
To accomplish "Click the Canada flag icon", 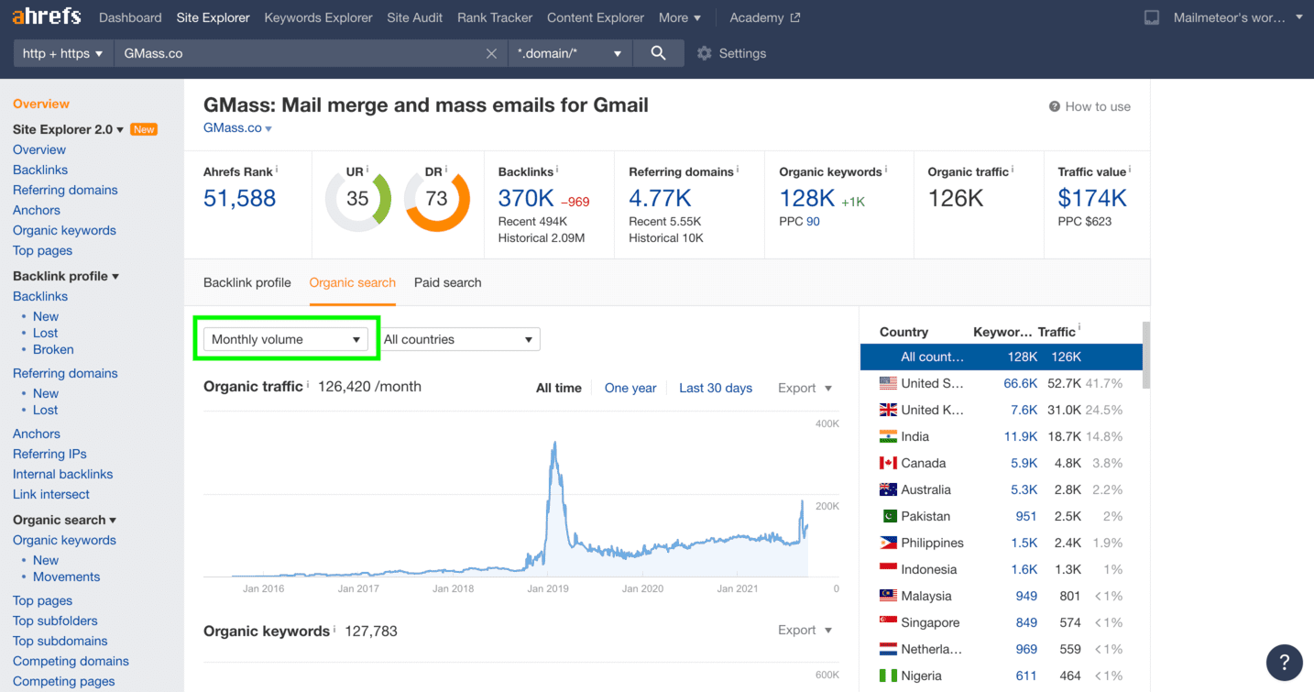I will 888,463.
